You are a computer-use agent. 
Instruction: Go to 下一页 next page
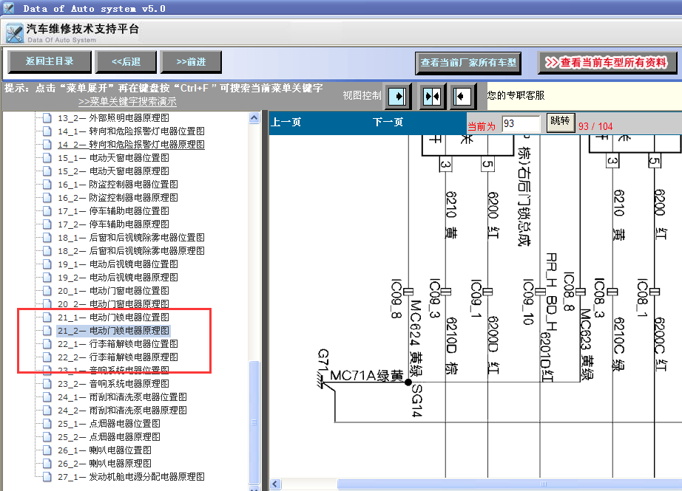tap(388, 122)
